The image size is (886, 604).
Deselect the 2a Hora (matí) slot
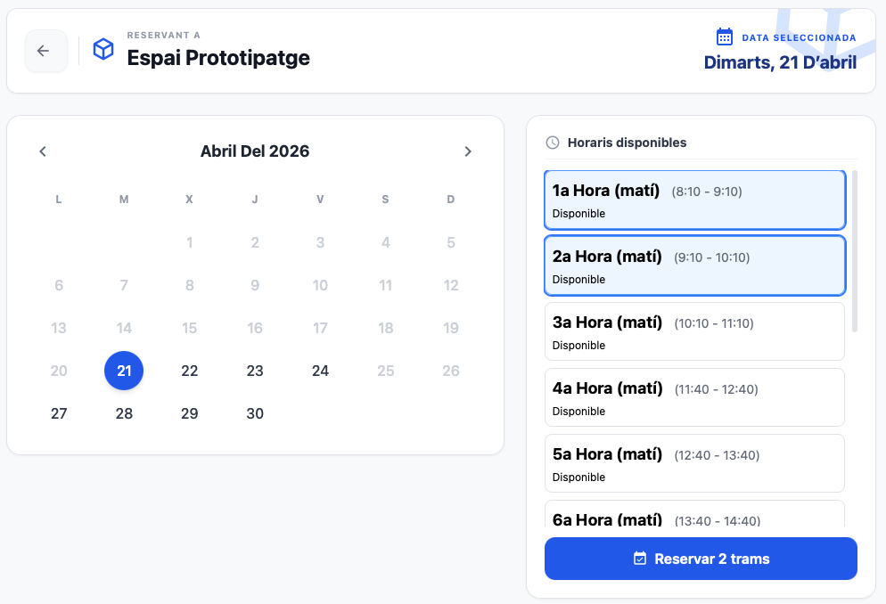pos(693,265)
